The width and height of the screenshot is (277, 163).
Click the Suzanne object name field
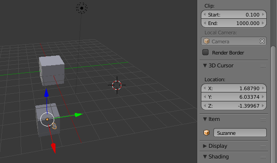(240, 133)
